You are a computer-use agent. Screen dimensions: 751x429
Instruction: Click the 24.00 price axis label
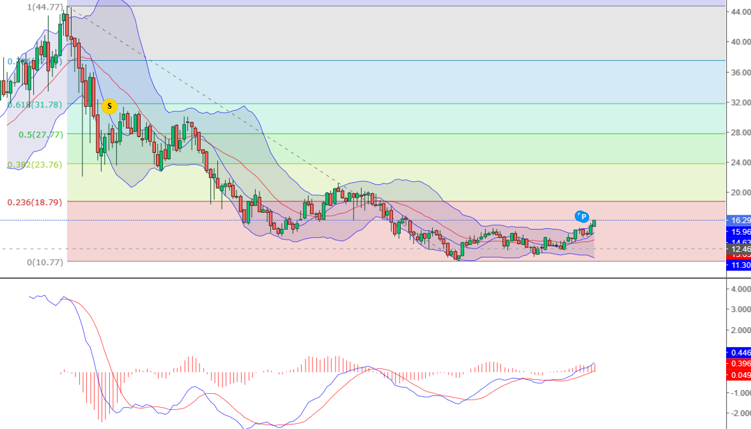[x=741, y=162]
